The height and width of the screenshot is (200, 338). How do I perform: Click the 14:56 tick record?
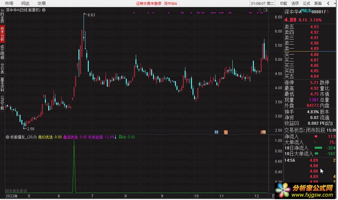click(x=310, y=160)
